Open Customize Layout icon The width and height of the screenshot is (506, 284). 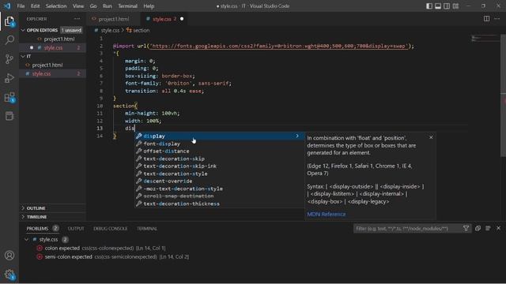tap(455, 6)
